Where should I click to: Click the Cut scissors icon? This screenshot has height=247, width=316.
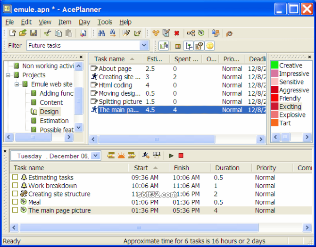48,33
